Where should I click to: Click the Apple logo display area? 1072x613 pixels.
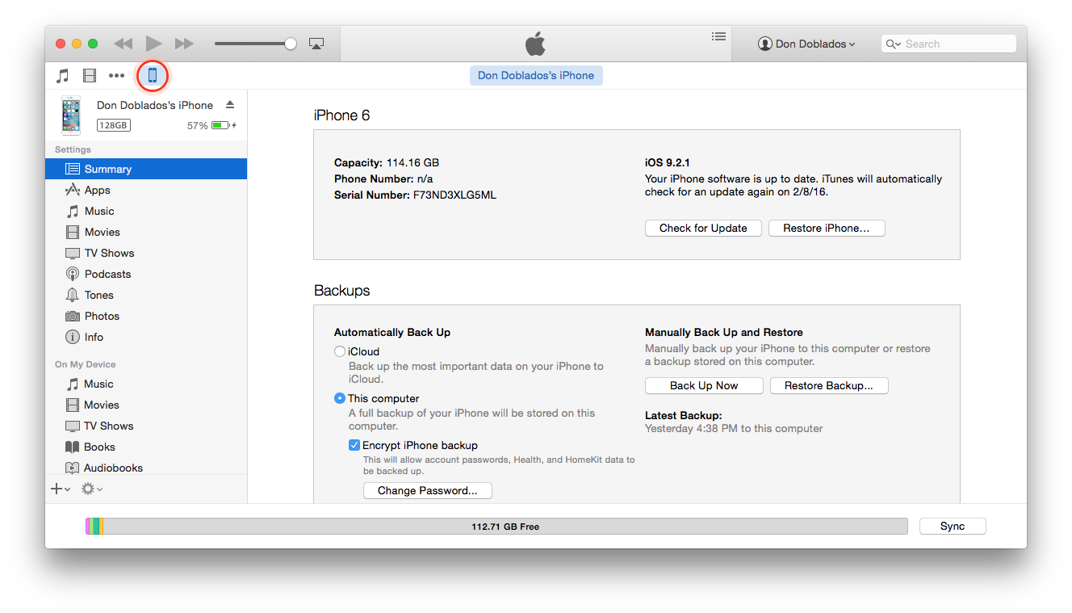tap(536, 44)
